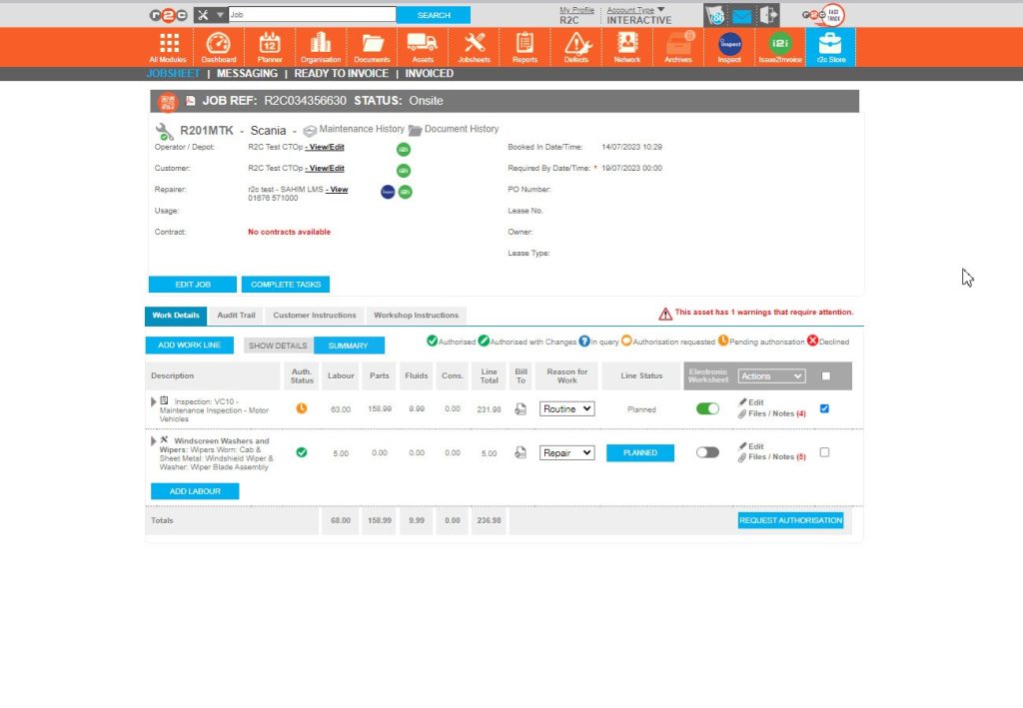Open the Dashboard module

218,46
